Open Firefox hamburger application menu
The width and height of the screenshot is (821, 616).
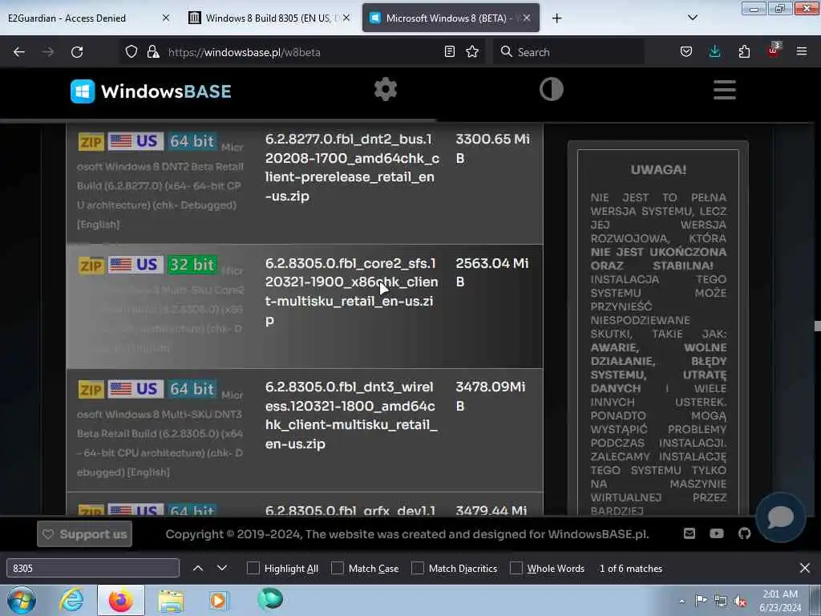pyautogui.click(x=802, y=51)
